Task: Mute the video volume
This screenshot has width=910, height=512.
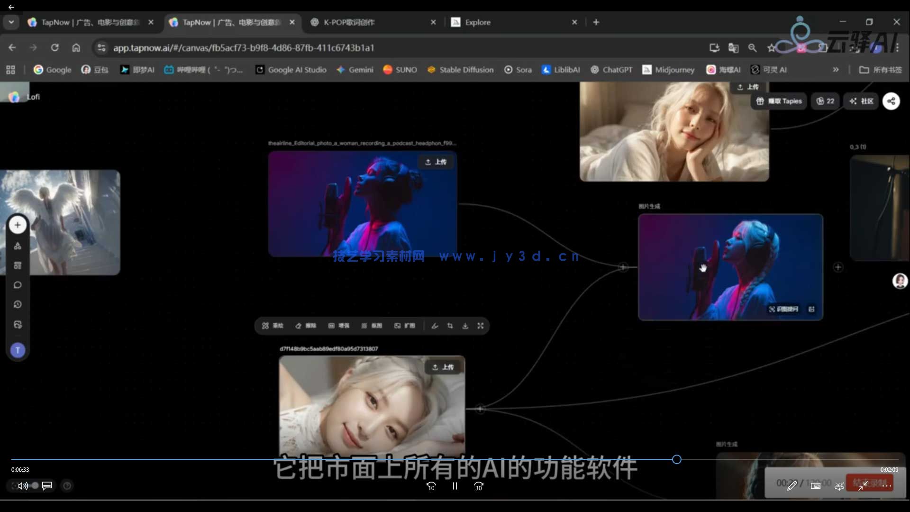Action: pyautogui.click(x=22, y=485)
